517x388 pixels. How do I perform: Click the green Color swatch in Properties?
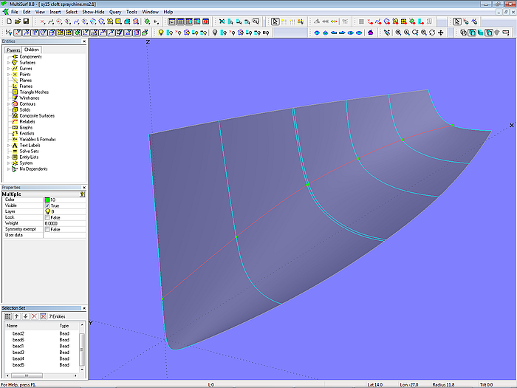click(x=48, y=200)
